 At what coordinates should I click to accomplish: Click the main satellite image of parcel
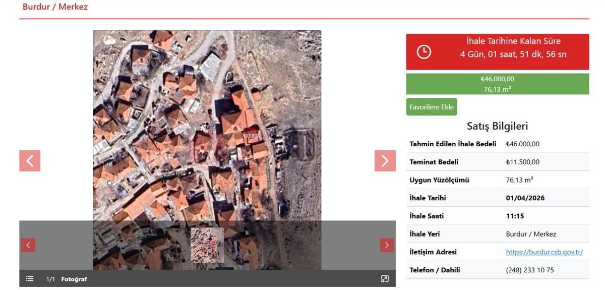[x=207, y=126]
